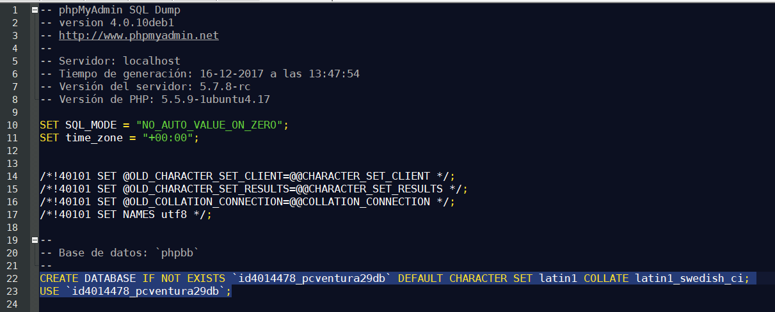Click the Servidor: localhost comment line
This screenshot has width=775, height=312.
coord(110,61)
